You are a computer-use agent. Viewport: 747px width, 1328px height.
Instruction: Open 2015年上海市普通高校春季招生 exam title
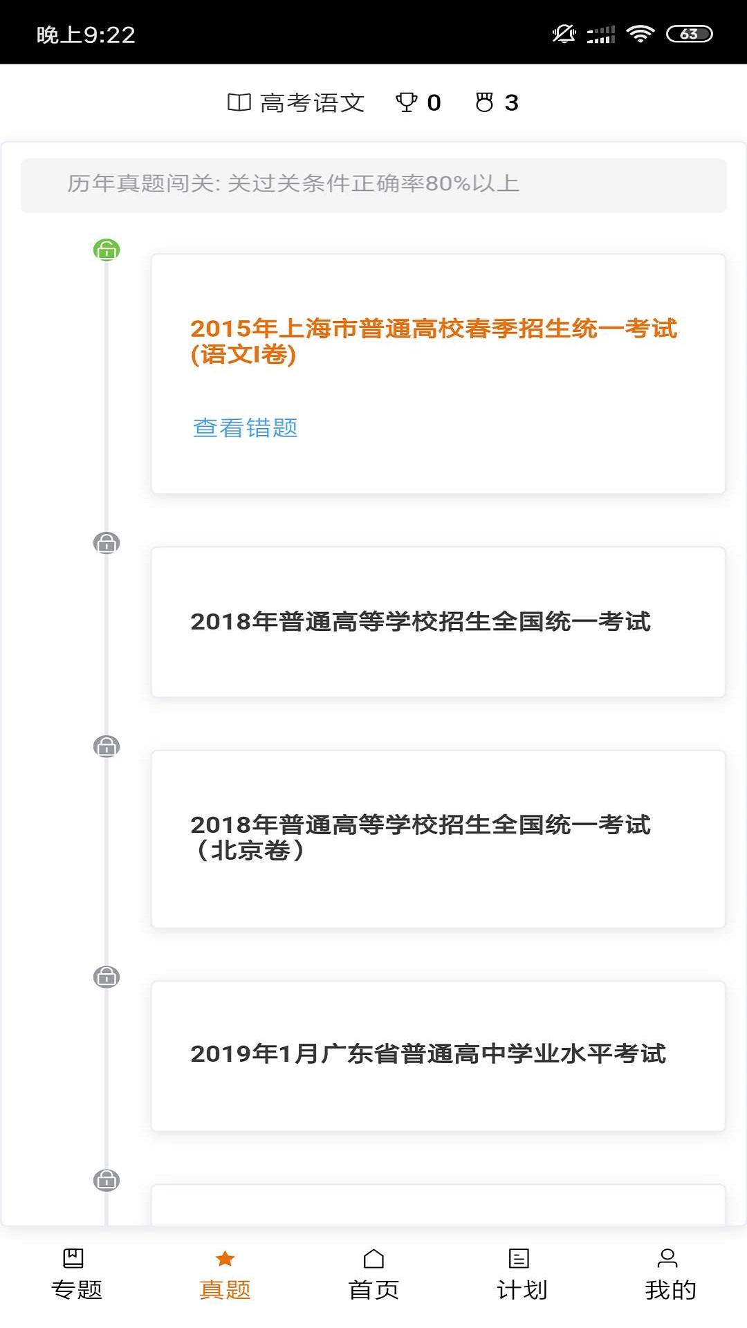tap(433, 341)
